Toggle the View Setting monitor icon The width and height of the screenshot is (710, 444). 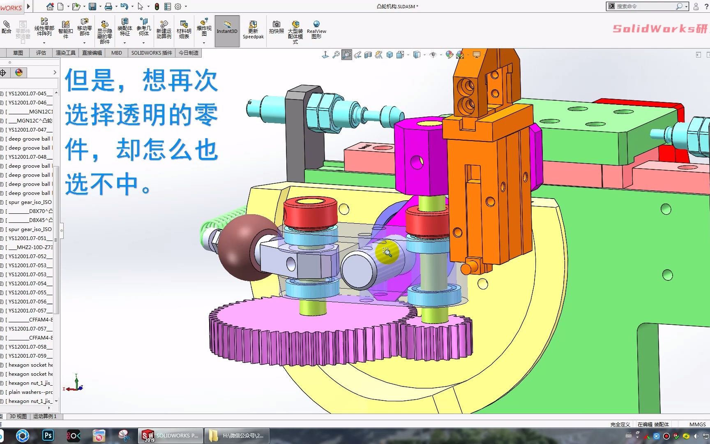477,54
